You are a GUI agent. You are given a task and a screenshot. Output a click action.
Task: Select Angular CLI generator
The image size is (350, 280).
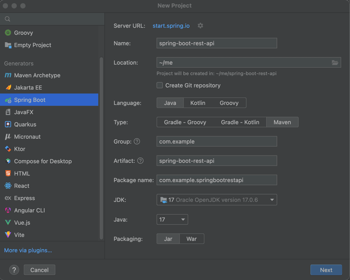point(49,210)
